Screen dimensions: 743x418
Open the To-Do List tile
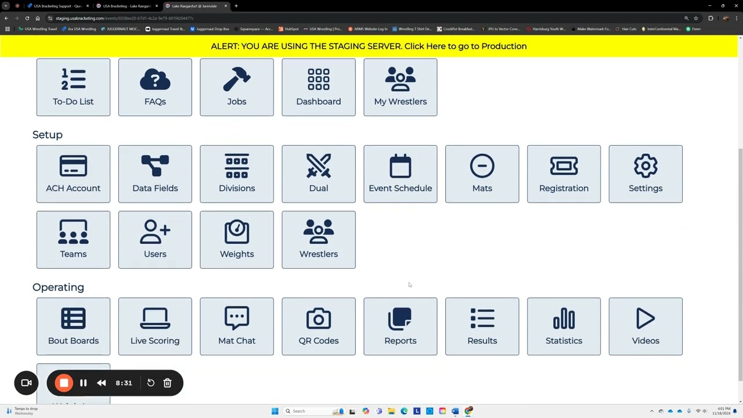pos(73,87)
